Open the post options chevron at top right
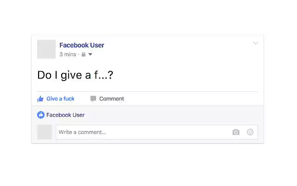297x186 pixels. click(x=255, y=43)
